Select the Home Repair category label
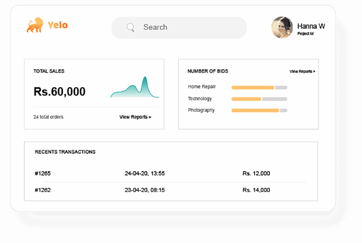This screenshot has width=362, height=243. click(202, 87)
